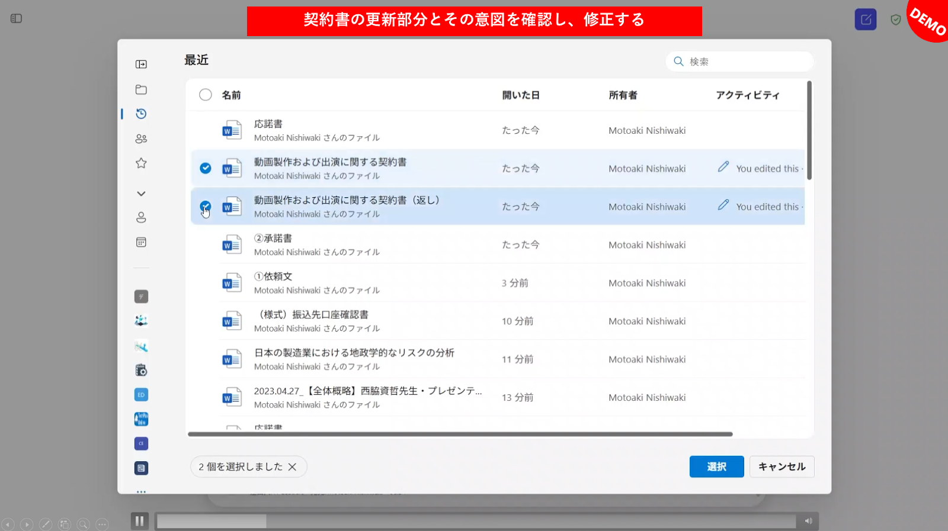Click the folder icon in sidebar
Screen dimensions: 948x531
click(x=141, y=89)
